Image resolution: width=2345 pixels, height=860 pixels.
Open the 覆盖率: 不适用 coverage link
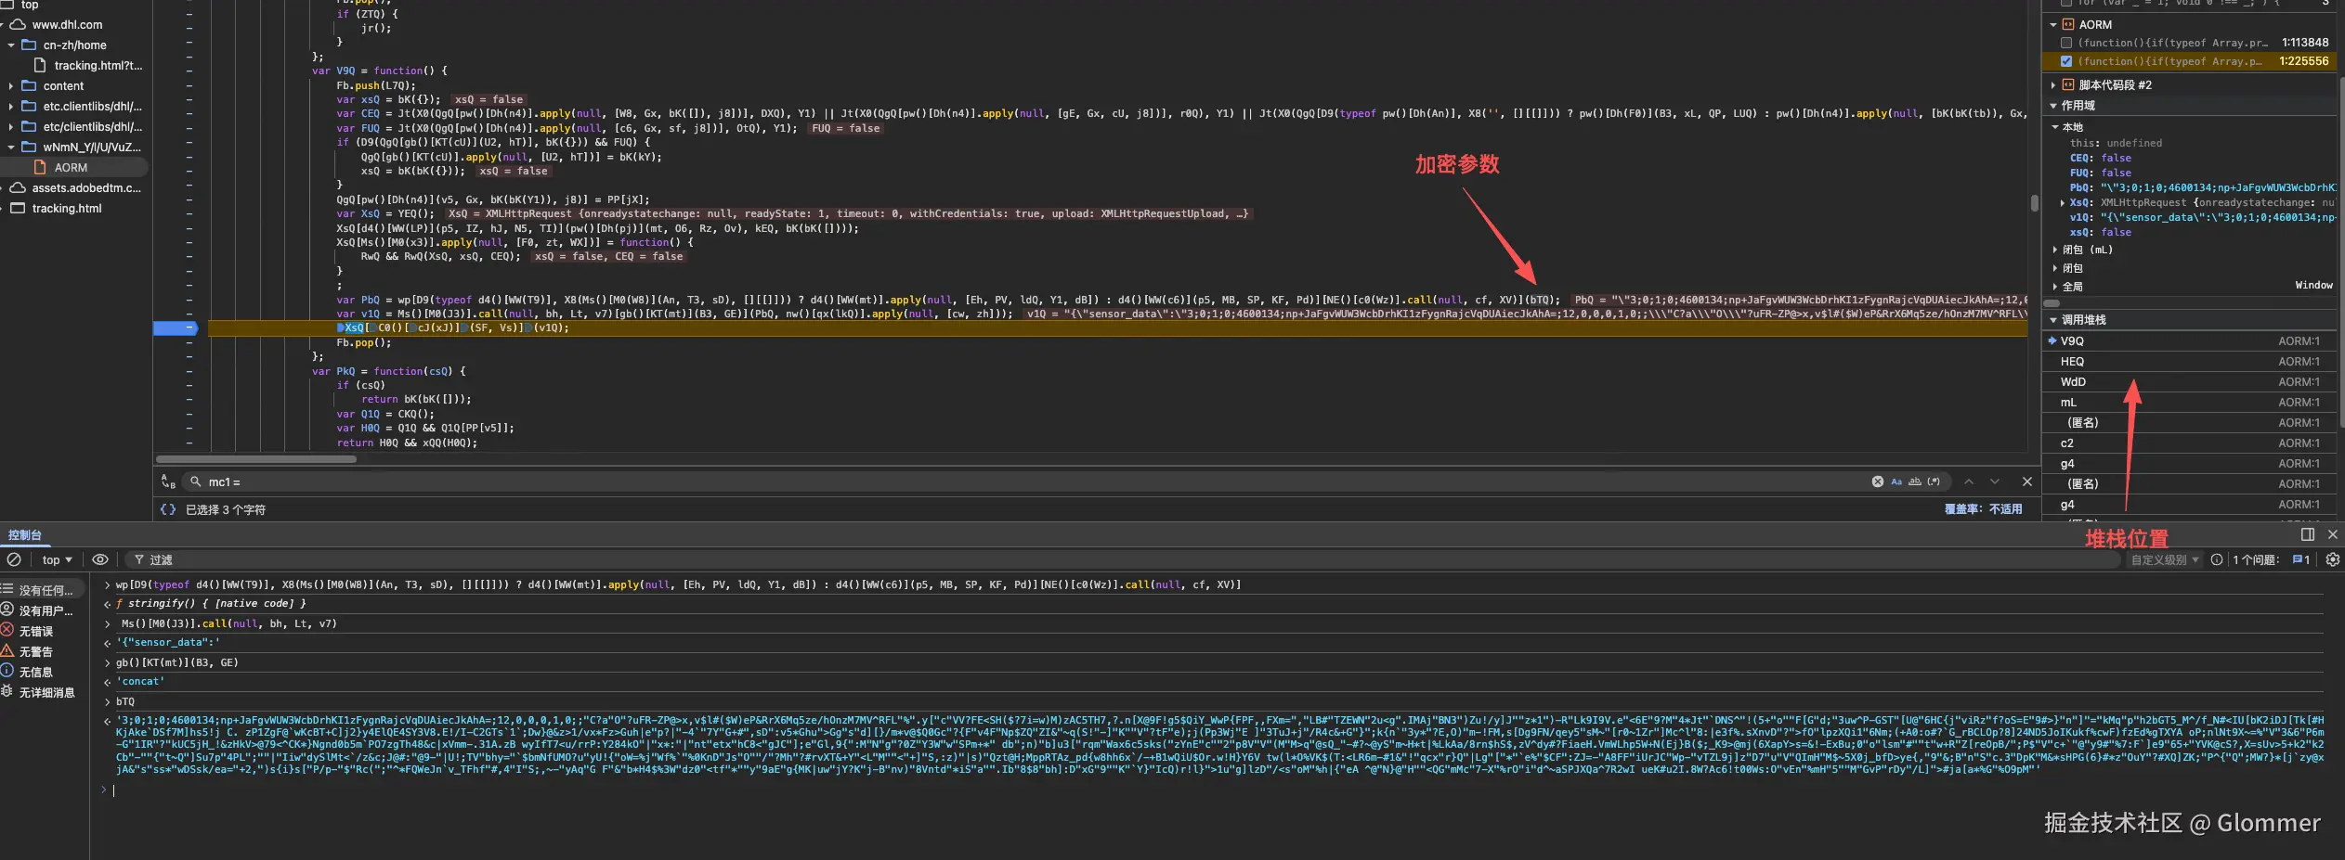tap(1983, 509)
